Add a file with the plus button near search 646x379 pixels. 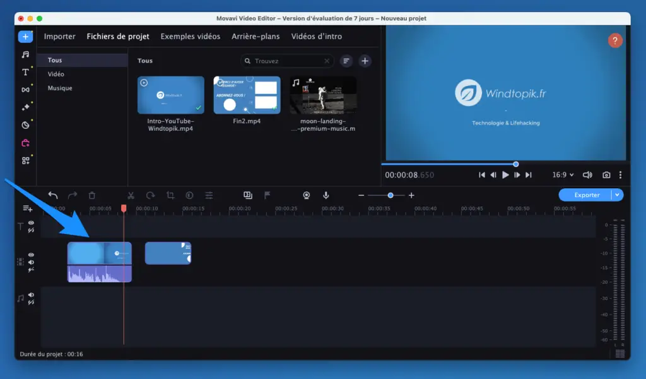[x=365, y=61]
